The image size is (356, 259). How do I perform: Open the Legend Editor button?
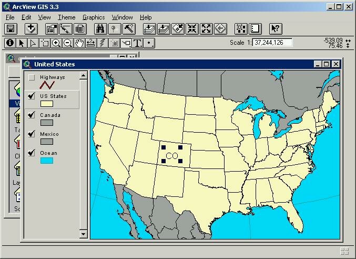pyautogui.click(x=66, y=29)
